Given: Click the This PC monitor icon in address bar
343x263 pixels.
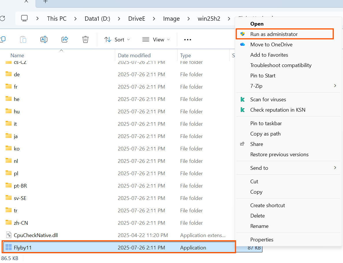Looking at the screenshot, I should coord(24,18).
